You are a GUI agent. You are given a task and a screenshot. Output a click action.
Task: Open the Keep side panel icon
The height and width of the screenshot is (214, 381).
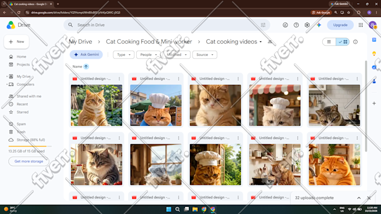(x=374, y=53)
